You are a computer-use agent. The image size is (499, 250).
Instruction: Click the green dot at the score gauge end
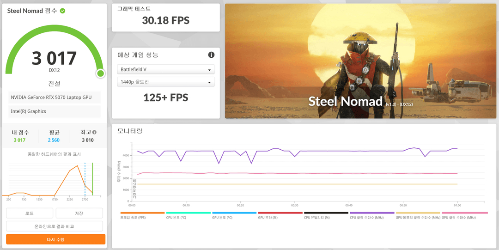coord(100,73)
